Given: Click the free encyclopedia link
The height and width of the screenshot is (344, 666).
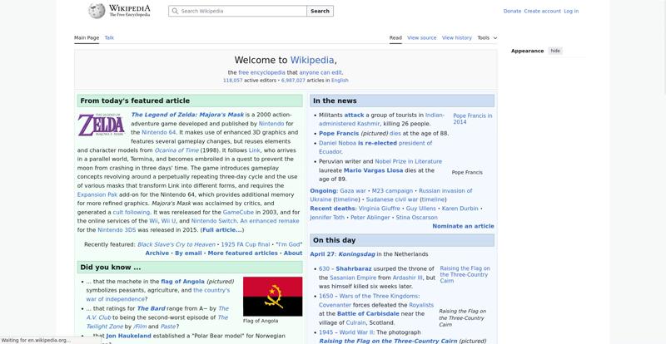Looking at the screenshot, I should click(261, 72).
